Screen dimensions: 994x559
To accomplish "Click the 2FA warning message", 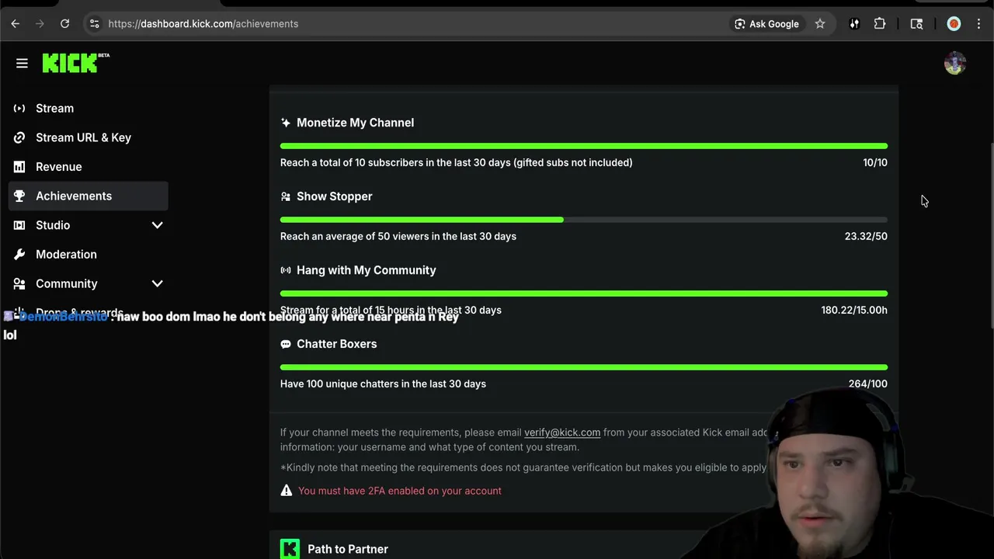I will click(x=399, y=491).
